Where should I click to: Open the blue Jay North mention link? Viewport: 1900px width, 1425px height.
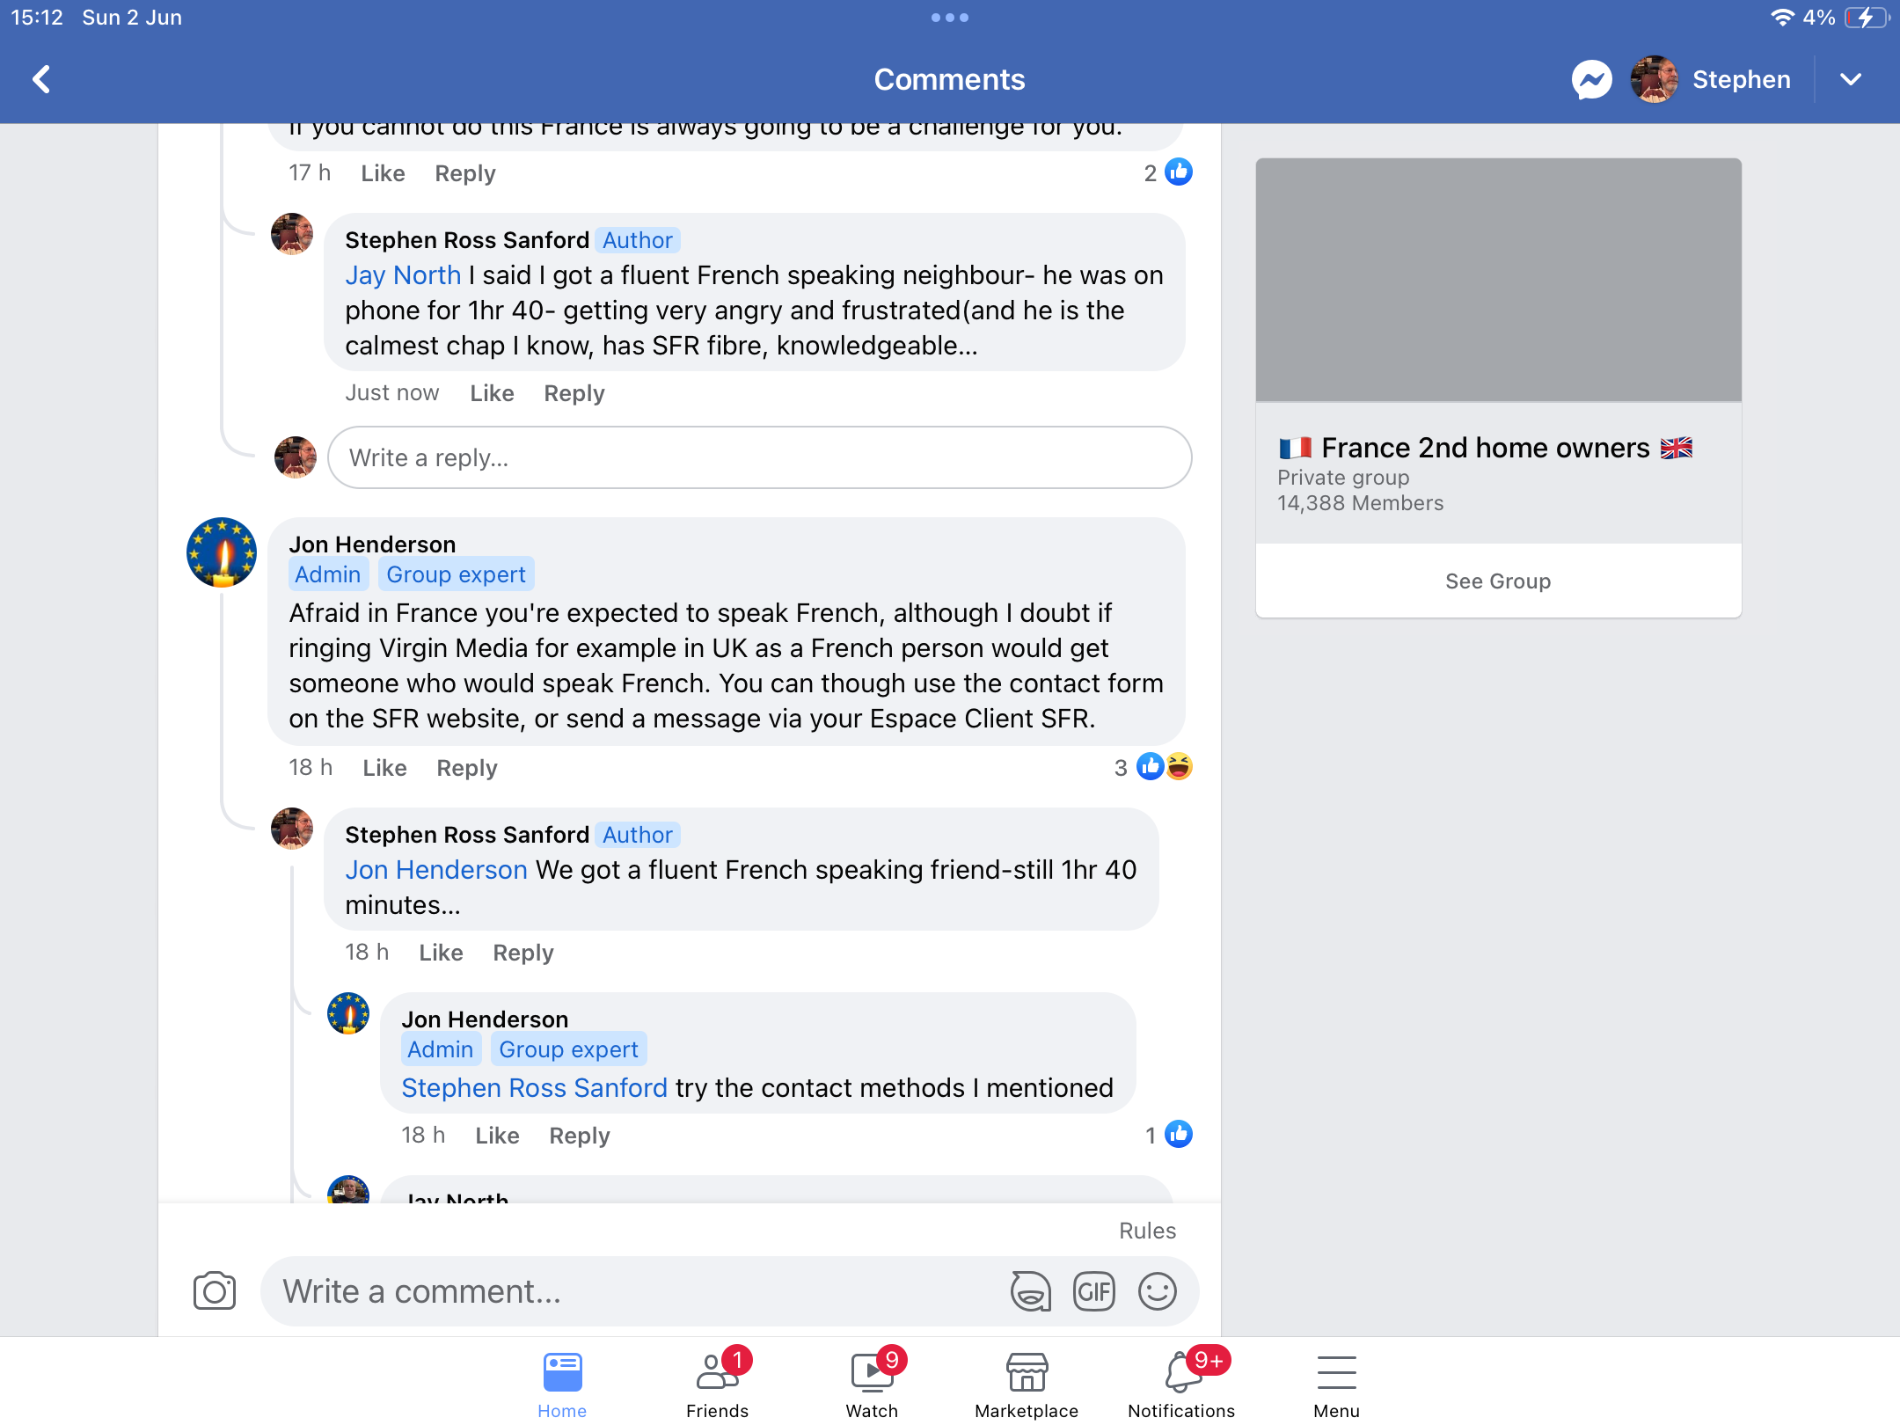[x=403, y=275]
